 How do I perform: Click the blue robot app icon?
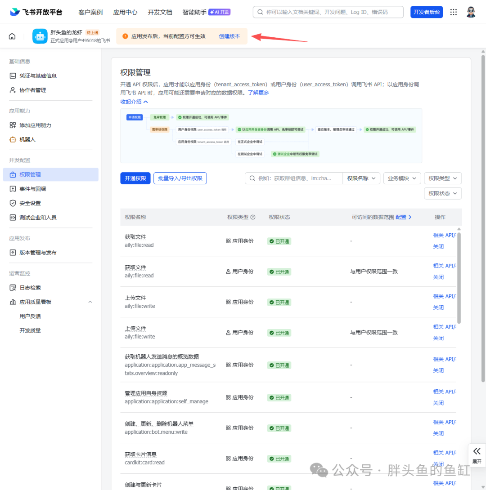click(x=40, y=36)
